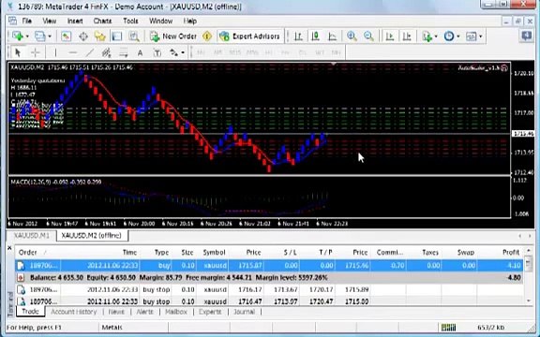540x337 pixels.
Task: Expand the Periods dropdown arrow
Action: (x=458, y=37)
